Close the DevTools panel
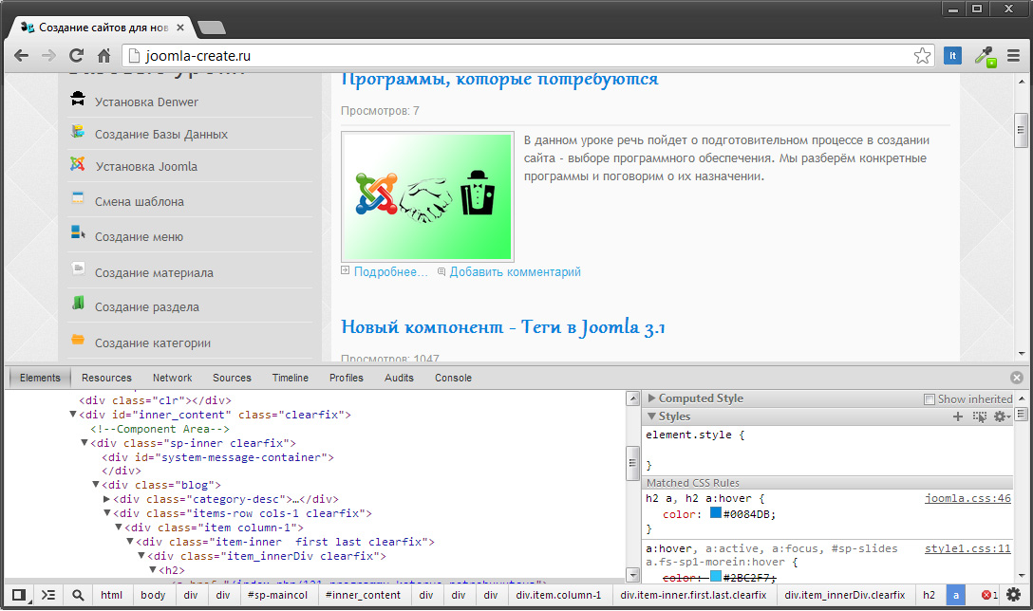 click(x=1017, y=378)
